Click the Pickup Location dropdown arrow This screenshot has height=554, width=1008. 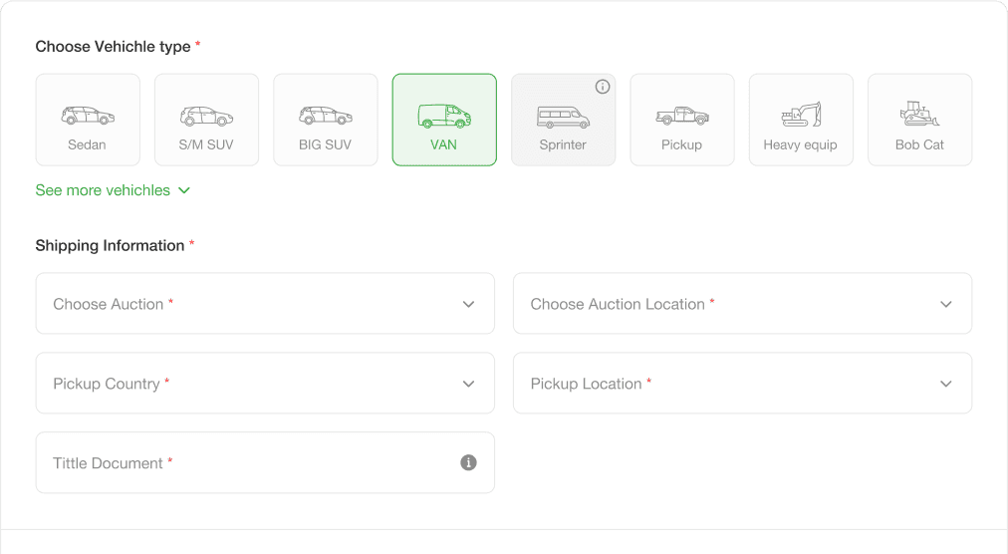click(945, 385)
